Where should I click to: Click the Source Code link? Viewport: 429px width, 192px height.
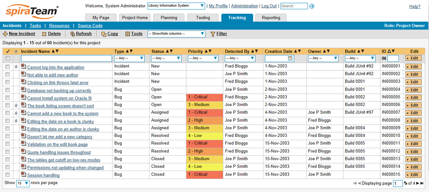pos(90,26)
